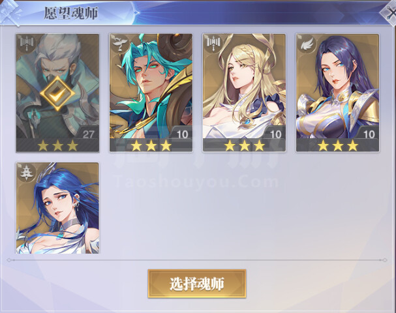Select the teal-haired horned hero card
Viewport: 396px width, 313px height.
click(151, 93)
